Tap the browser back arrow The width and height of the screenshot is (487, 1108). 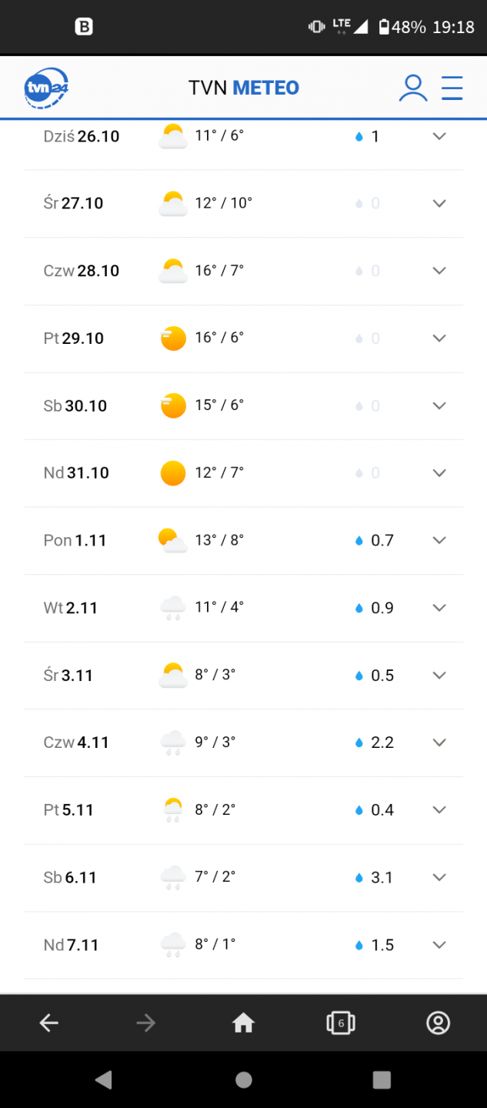[x=49, y=1023]
